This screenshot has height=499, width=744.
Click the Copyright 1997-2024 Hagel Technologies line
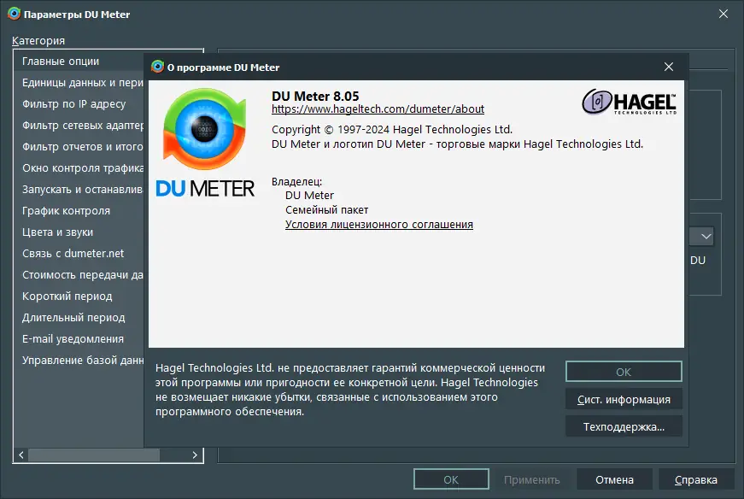coord(392,130)
